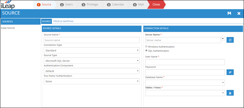
Task: Click the Source Name input field
Action: (x=92, y=40)
